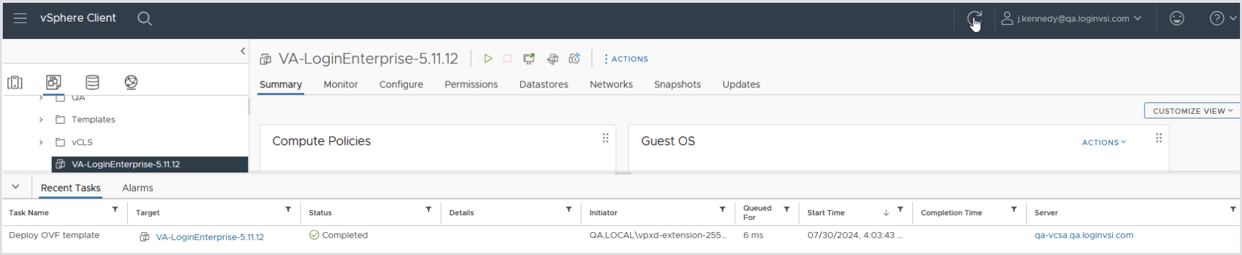The height and width of the screenshot is (255, 1242).
Task: Take a snapshot of the VM
Action: (x=575, y=59)
